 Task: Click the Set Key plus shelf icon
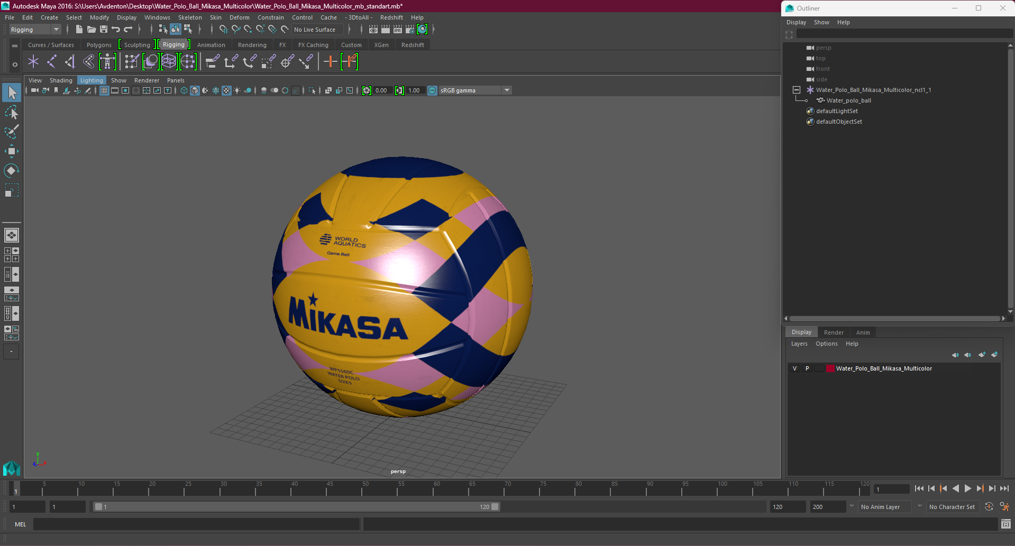331,62
